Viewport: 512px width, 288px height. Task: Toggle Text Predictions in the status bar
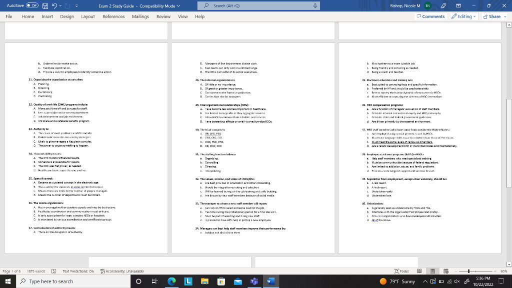(x=78, y=271)
